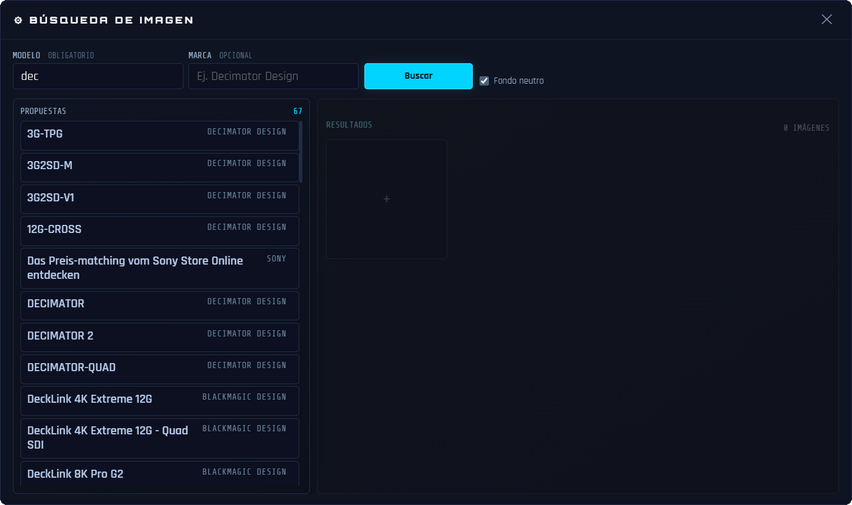Viewport: 852px width, 505px height.
Task: Select the 3G-TPG proposal
Action: [160, 136]
